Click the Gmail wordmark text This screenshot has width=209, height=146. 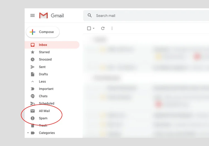[x=57, y=16]
